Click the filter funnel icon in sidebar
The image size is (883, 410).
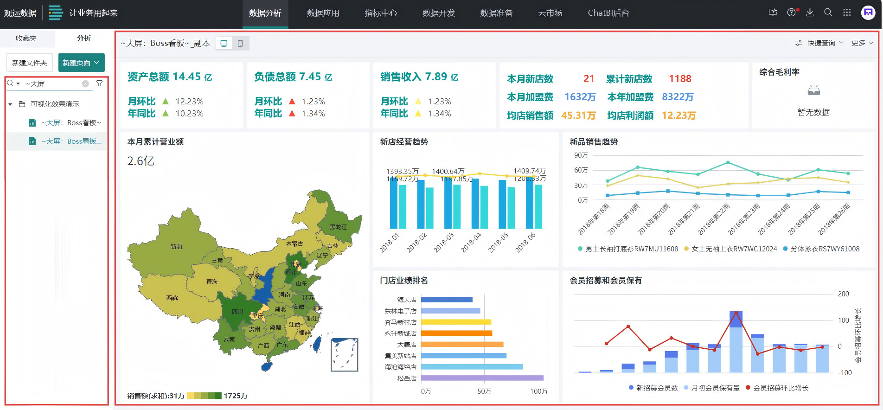tap(99, 83)
